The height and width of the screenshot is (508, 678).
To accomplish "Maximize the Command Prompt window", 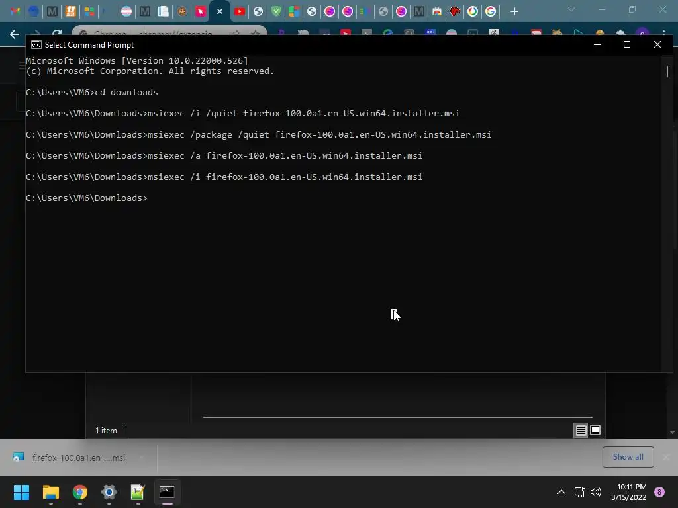I will click(x=627, y=44).
